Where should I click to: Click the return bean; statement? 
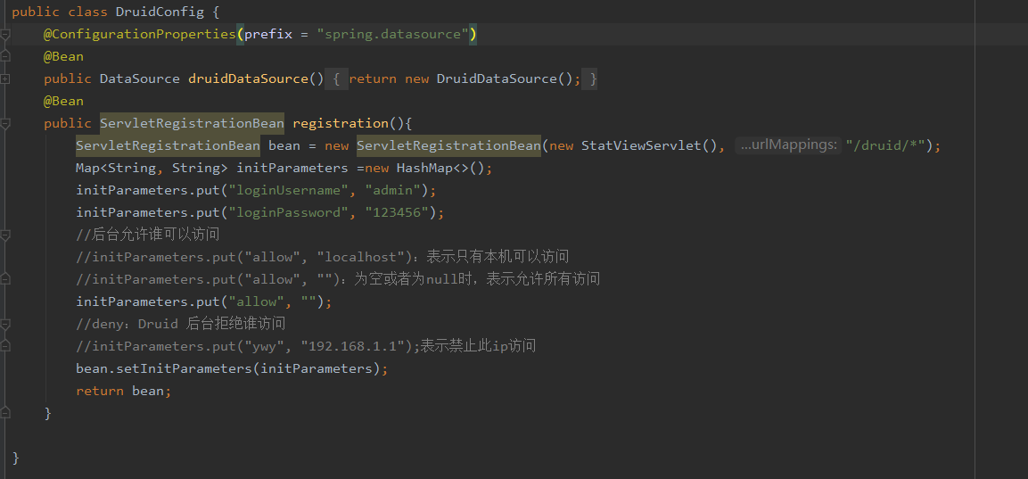click(x=124, y=391)
